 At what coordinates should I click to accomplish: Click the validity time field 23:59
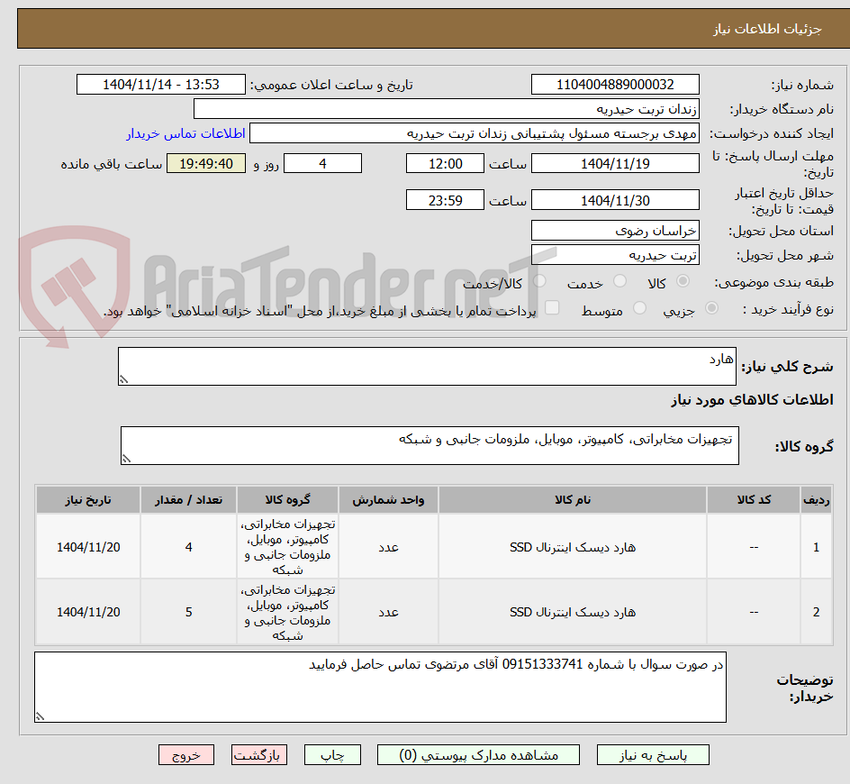[x=445, y=200]
